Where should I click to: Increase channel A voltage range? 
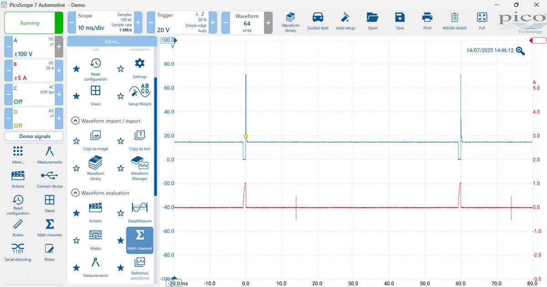[x=59, y=46]
